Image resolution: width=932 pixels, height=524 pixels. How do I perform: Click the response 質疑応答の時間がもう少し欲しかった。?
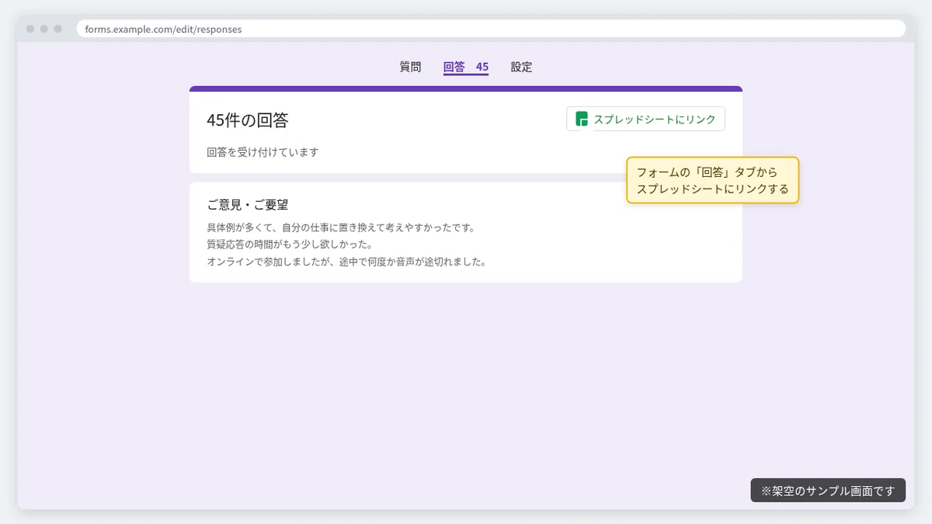coord(290,245)
